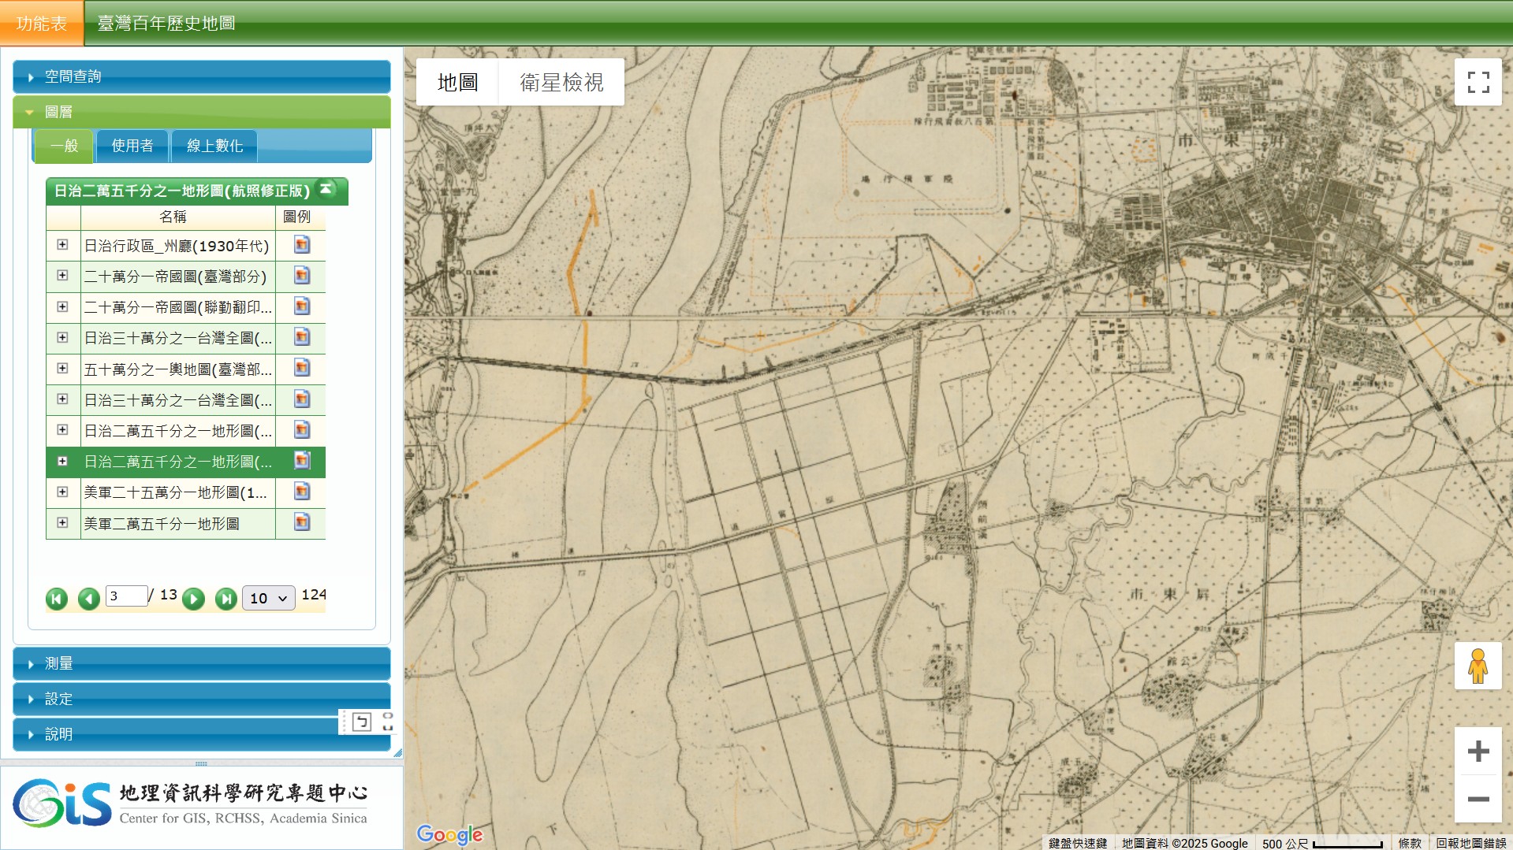The width and height of the screenshot is (1513, 850).
Task: Open legend icon for 五十萬分之一輿地圖 row
Action: point(301,368)
